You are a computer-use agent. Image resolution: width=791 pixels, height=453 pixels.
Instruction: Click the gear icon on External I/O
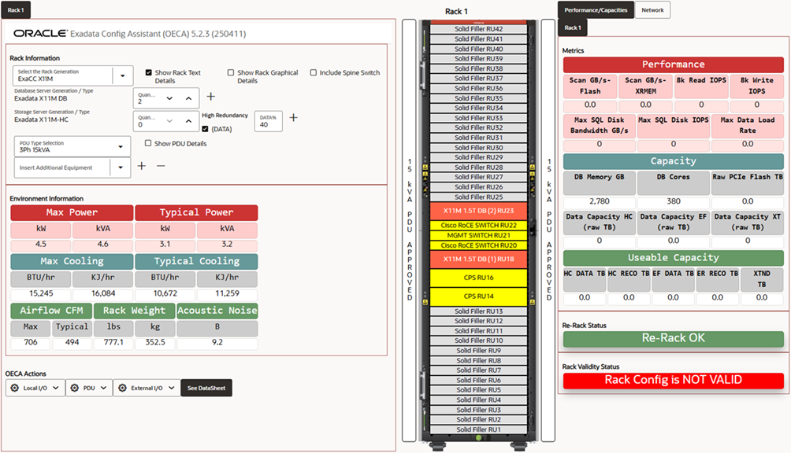123,388
